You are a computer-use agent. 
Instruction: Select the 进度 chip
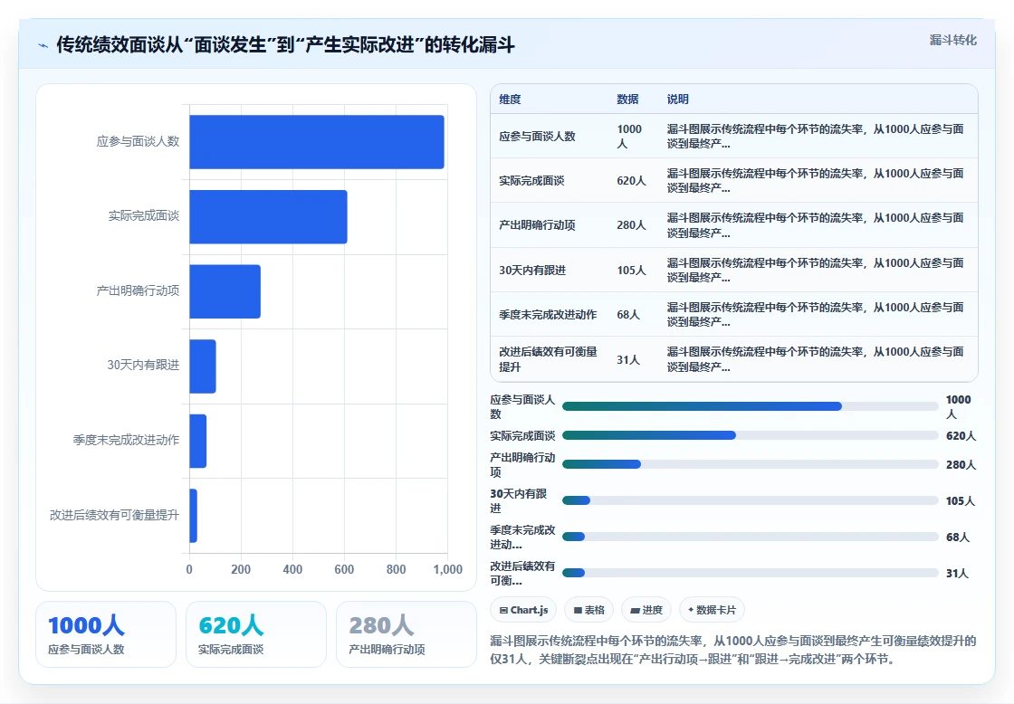[x=646, y=610]
